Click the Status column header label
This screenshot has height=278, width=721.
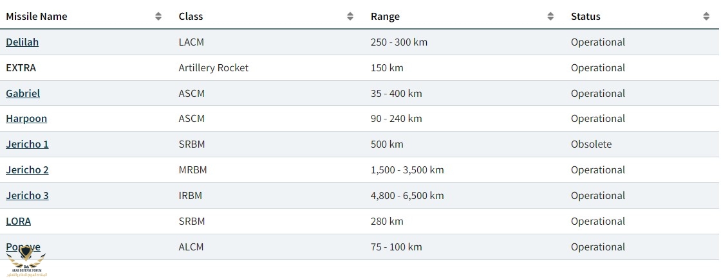coord(585,17)
